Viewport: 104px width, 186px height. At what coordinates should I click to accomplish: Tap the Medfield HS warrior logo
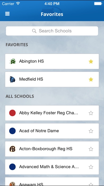[x=12, y=79]
